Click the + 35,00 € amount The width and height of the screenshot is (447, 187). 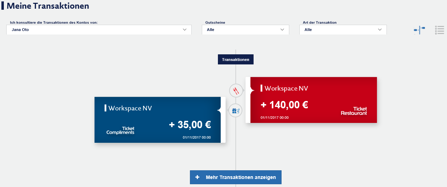(190, 124)
